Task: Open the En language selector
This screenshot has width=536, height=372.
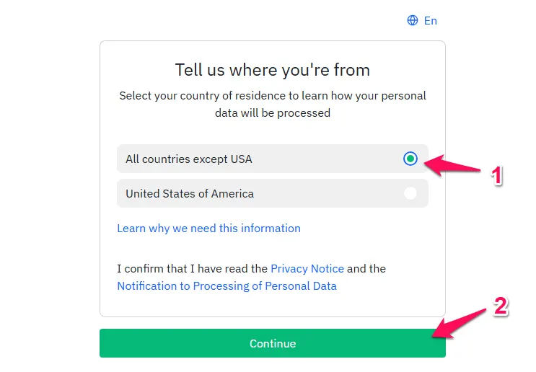Action: pos(422,20)
